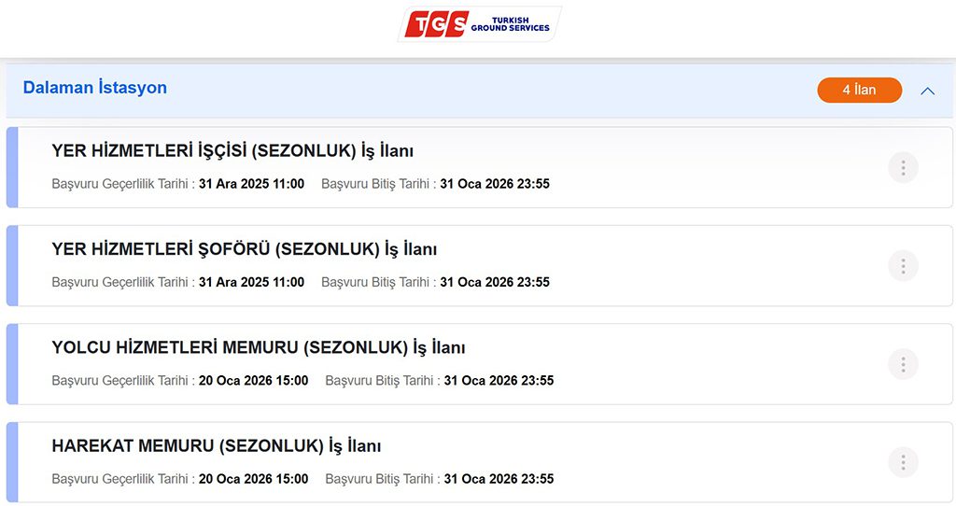Click İşçisi listing's end date 31 Oca 2026
This screenshot has width=956, height=506.
pyautogui.click(x=495, y=184)
